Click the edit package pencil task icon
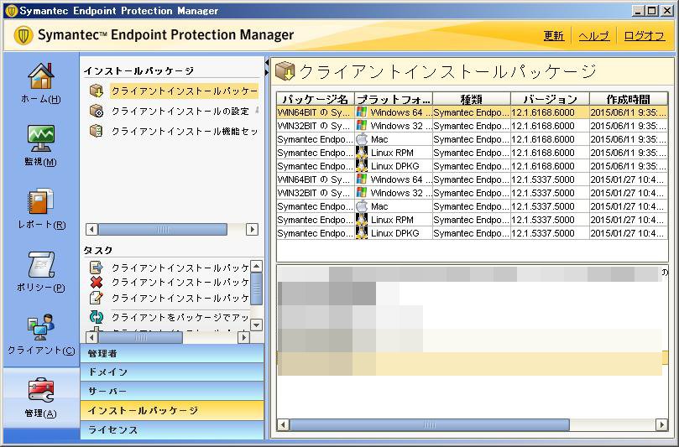Screen dimensions: 679x447 (97, 298)
